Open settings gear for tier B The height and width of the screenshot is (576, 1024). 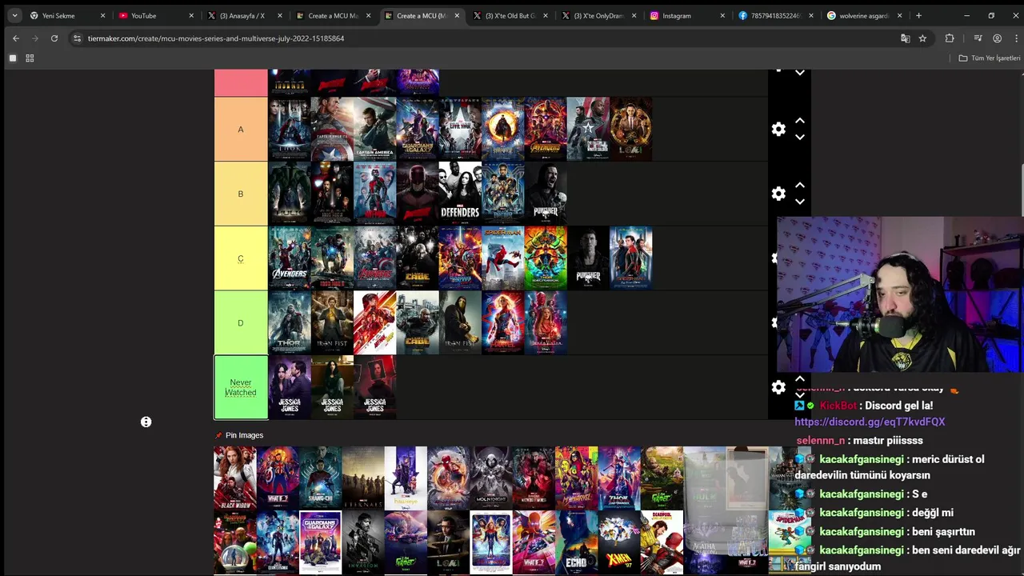point(778,194)
